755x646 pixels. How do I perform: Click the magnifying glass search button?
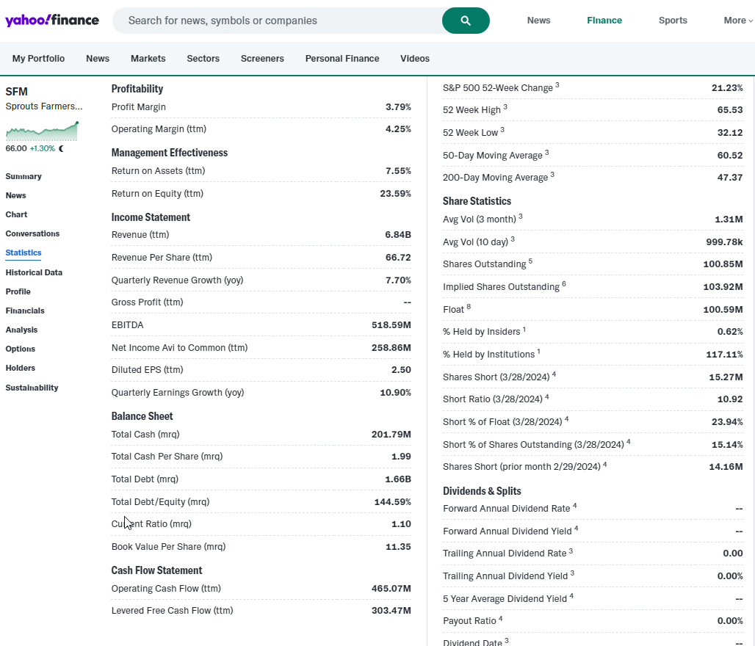point(466,21)
